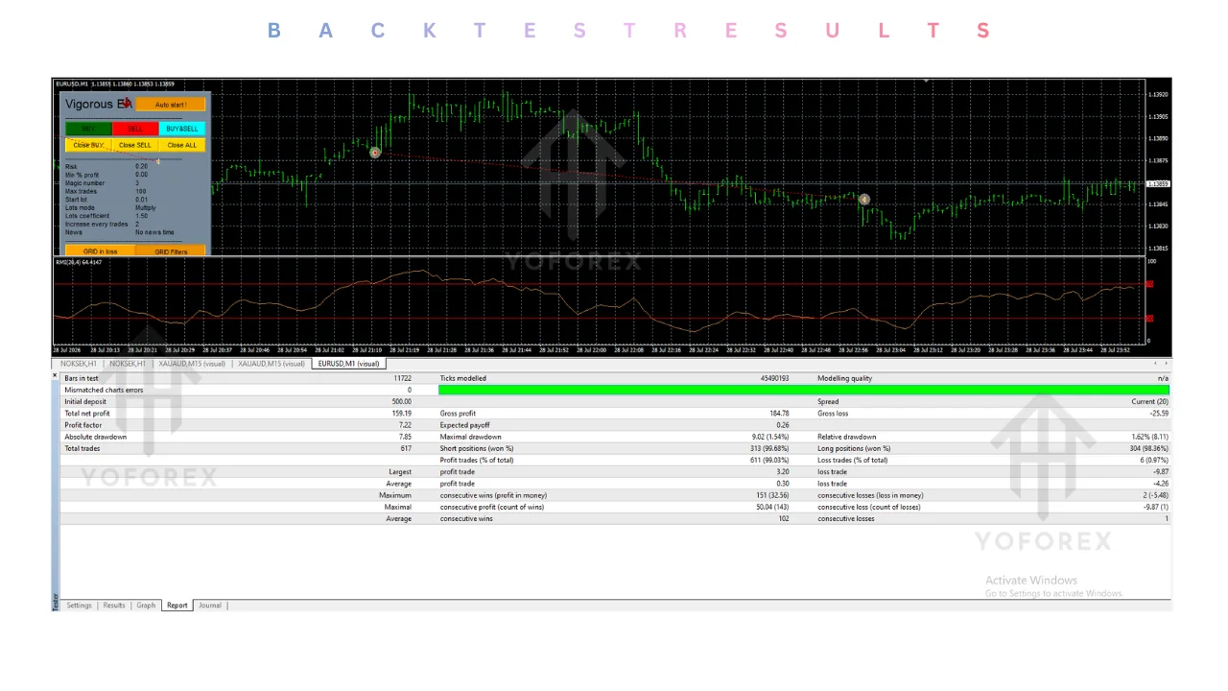Click the Close SELL button
The image size is (1228, 691).
135,145
